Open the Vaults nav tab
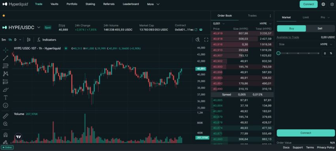Viewport: 336px width, 151px height. point(55,4)
